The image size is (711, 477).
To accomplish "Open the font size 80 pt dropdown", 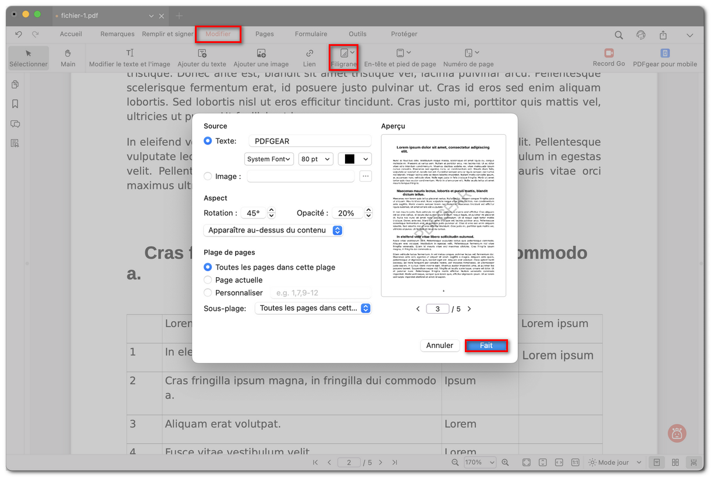I will point(315,158).
